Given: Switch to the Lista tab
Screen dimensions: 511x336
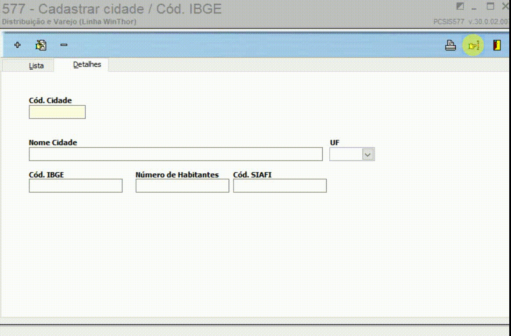Looking at the screenshot, I should click(28, 65).
